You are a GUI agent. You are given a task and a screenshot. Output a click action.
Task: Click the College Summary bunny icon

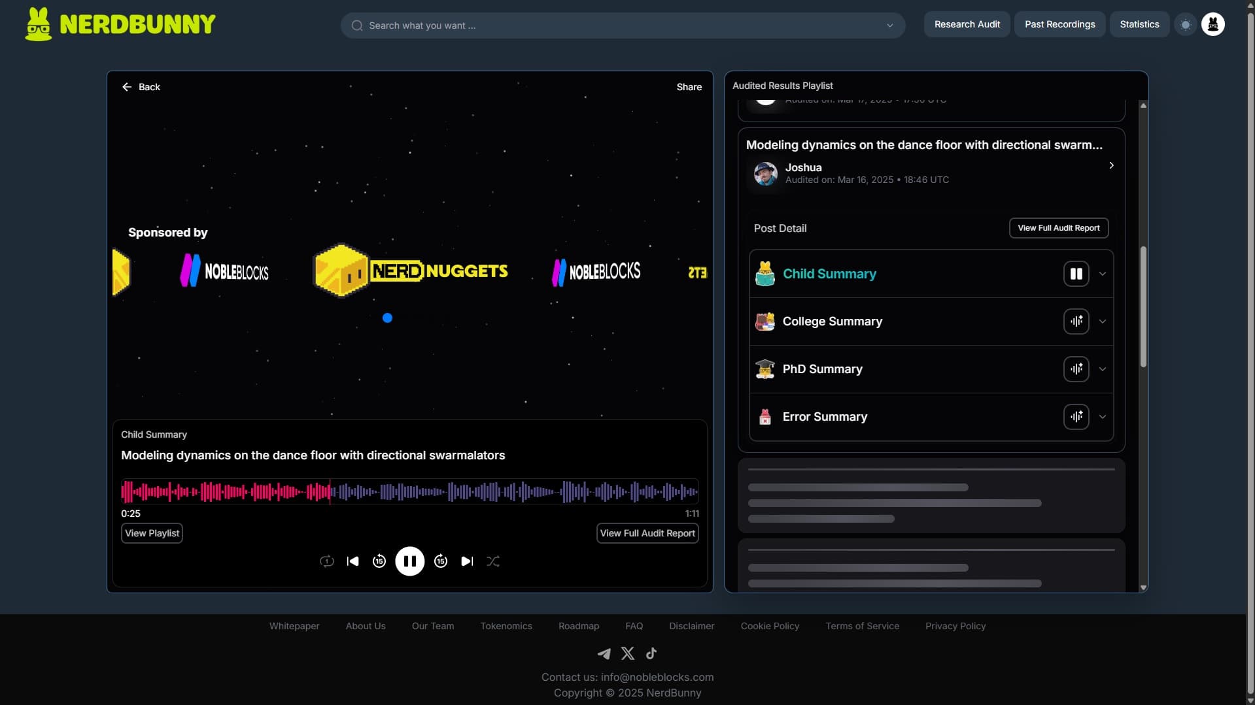(x=765, y=321)
